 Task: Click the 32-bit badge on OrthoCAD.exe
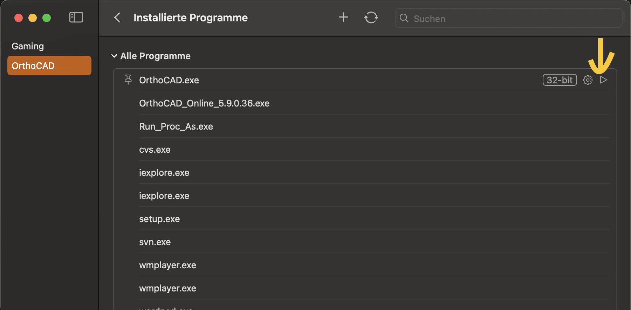click(x=560, y=80)
